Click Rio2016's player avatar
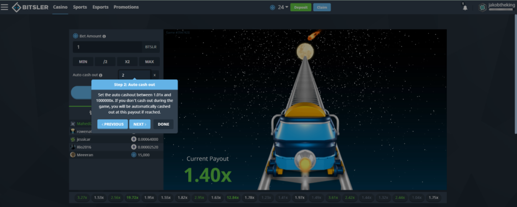517x207 pixels. tap(73, 147)
